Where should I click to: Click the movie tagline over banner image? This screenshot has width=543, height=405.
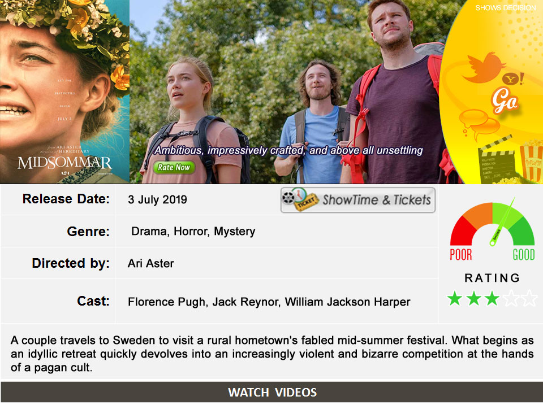pyautogui.click(x=288, y=150)
